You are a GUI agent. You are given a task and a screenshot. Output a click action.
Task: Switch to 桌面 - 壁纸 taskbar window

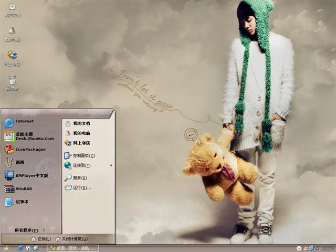73,248
